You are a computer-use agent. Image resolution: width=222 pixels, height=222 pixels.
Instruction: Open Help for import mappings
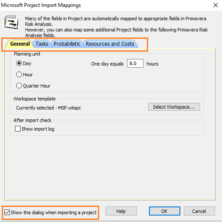pyautogui.click(x=121, y=211)
